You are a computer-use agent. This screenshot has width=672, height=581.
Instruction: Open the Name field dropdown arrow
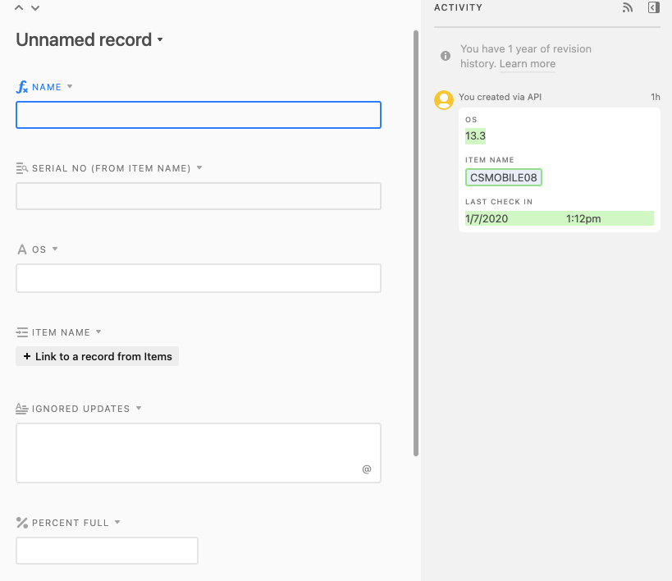point(70,87)
